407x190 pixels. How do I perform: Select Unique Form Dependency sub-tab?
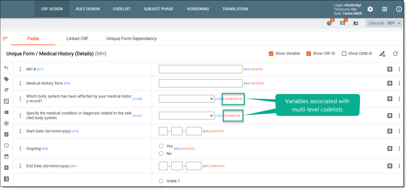click(132, 39)
